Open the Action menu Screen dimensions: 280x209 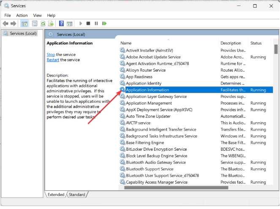[x=22, y=15]
